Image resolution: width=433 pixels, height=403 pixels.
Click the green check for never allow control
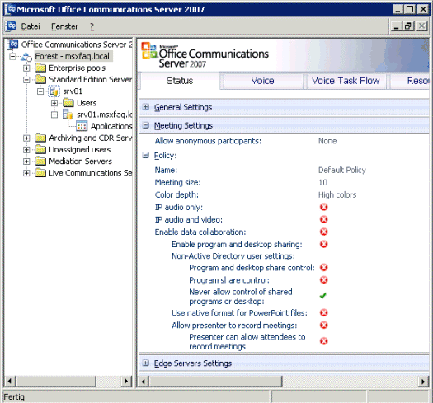click(323, 296)
